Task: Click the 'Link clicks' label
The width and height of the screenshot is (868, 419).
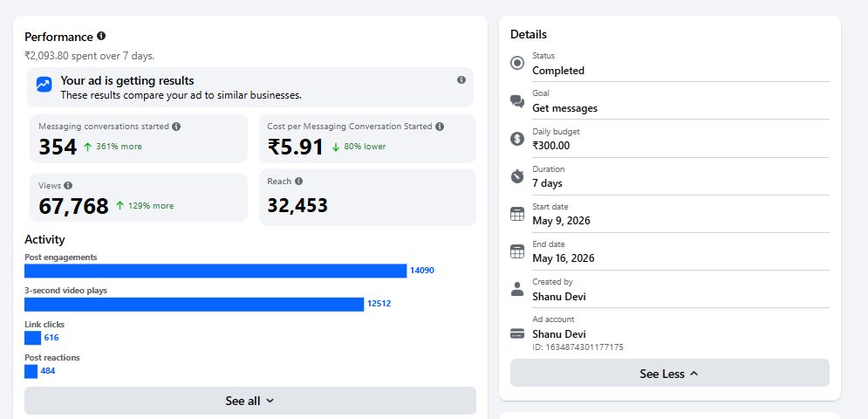Action: pos(44,324)
